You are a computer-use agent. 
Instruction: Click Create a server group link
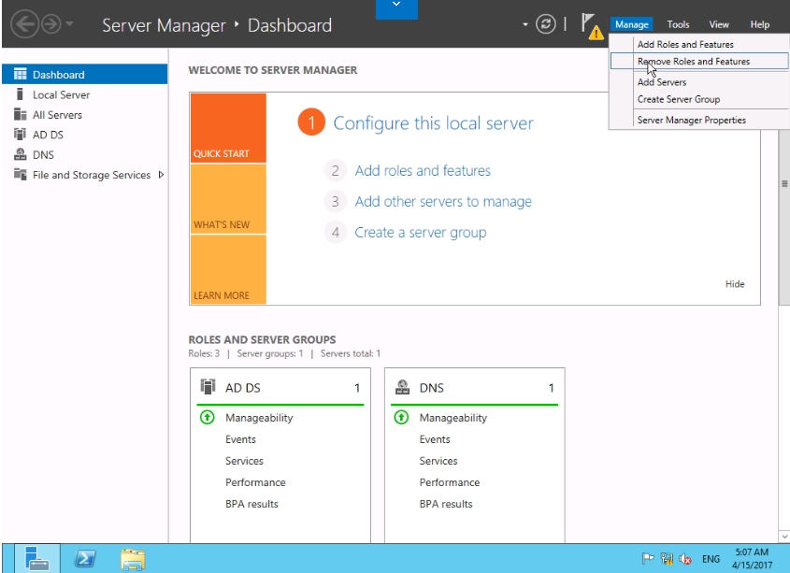coord(421,233)
